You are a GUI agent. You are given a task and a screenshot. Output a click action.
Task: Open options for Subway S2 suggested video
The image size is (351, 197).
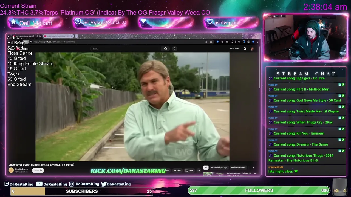[x=255, y=173]
